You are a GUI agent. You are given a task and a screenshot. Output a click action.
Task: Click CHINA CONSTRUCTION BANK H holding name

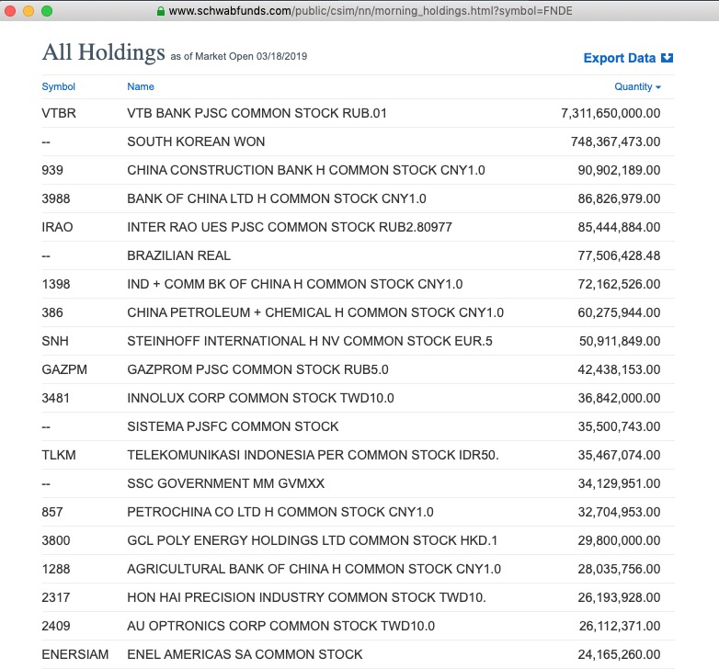306,170
